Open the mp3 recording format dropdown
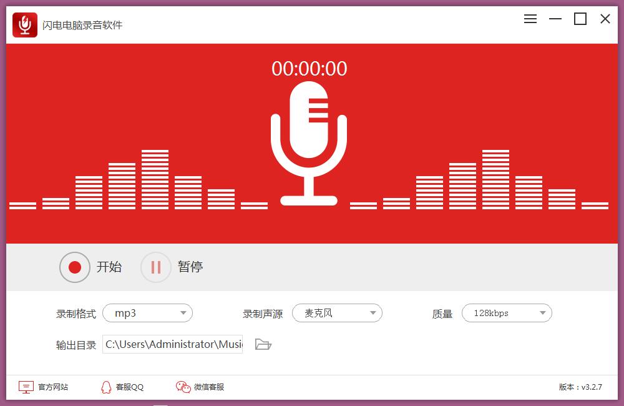This screenshot has height=406, width=624. (x=147, y=313)
